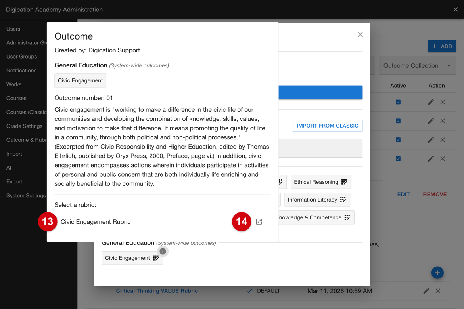Click delete X icon in fourth table row
464x309 pixels.
(443, 159)
